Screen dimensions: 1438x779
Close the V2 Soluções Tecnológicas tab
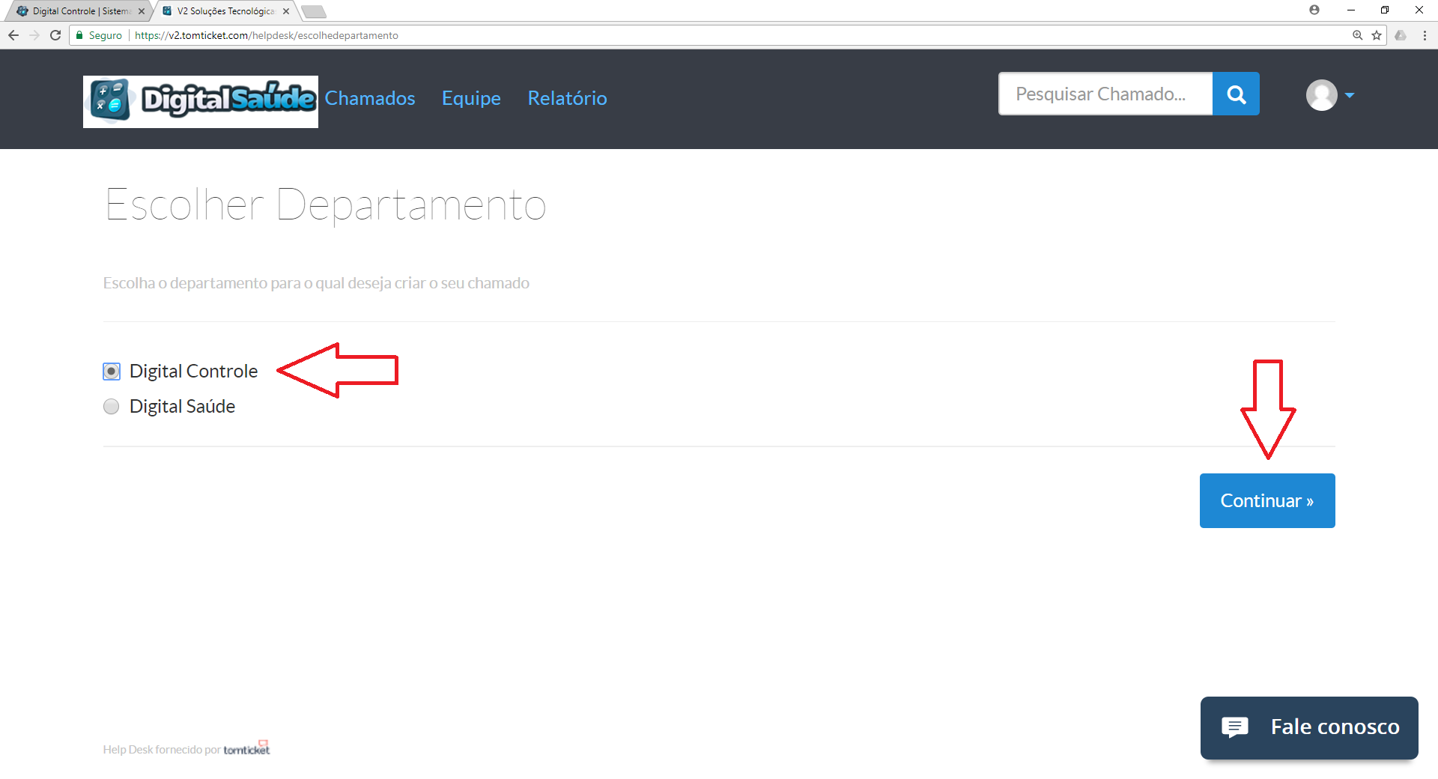286,11
